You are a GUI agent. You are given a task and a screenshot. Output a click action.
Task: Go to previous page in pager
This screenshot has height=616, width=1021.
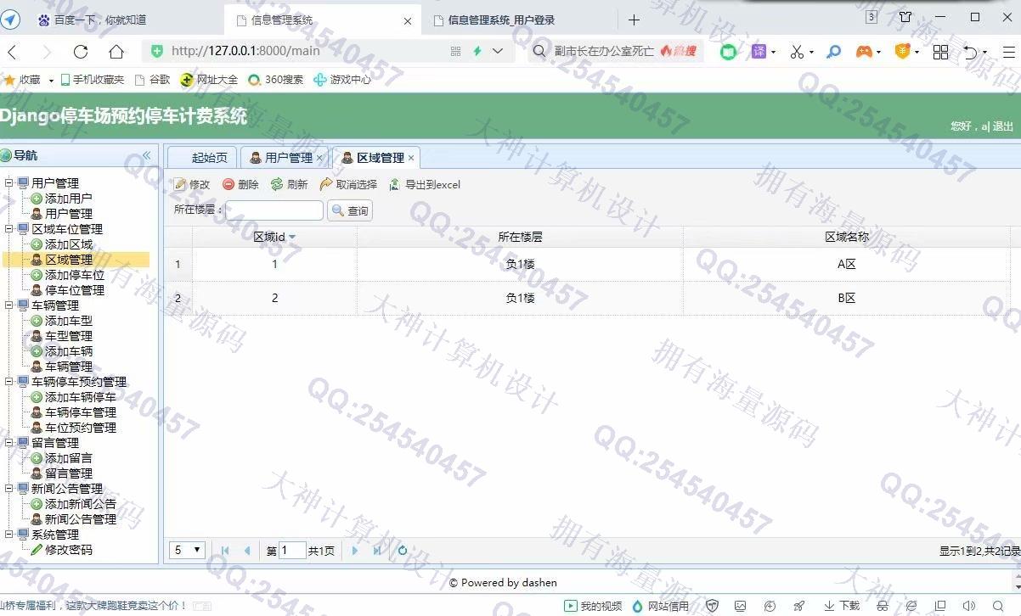coord(247,551)
